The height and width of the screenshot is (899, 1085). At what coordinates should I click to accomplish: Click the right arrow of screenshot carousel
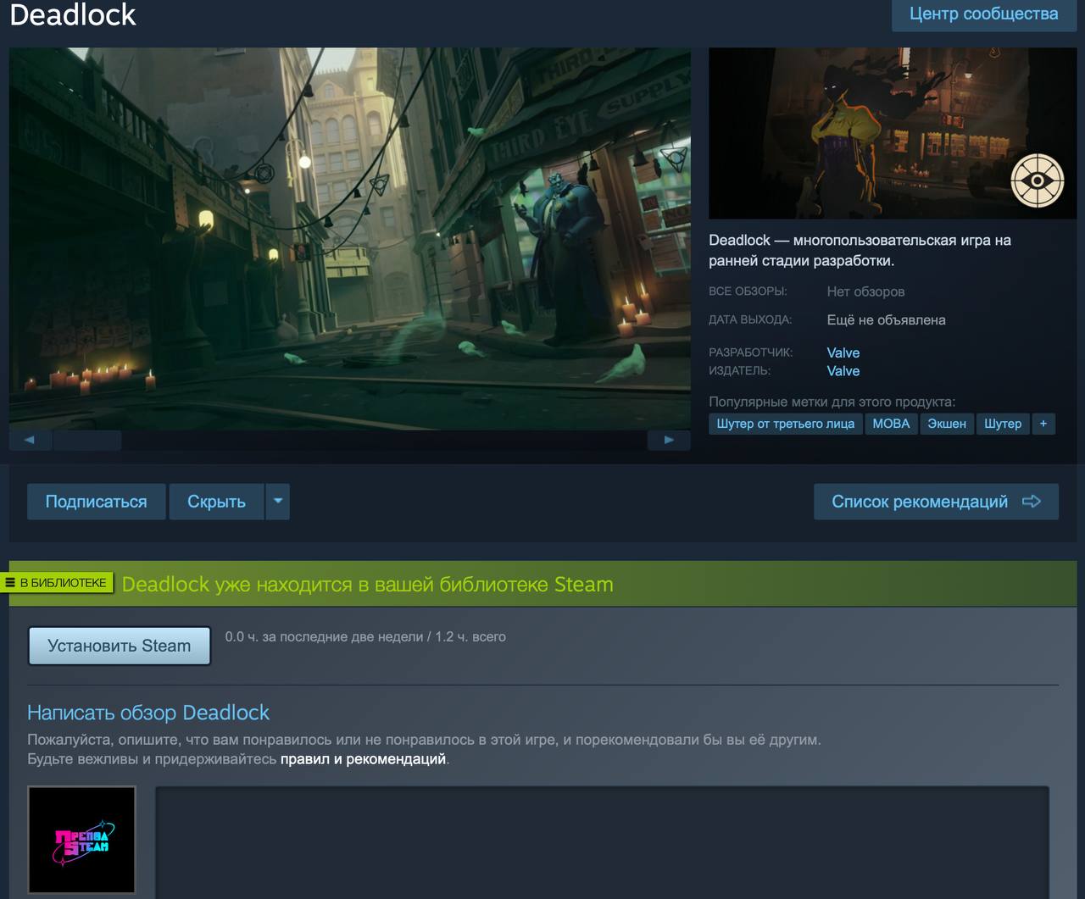[x=669, y=440]
